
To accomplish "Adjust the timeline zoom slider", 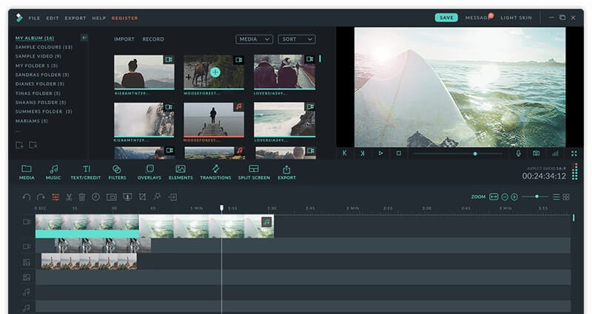I will 535,197.
